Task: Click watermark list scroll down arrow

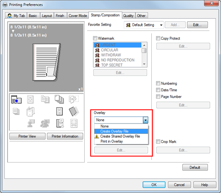Action: 144,64
